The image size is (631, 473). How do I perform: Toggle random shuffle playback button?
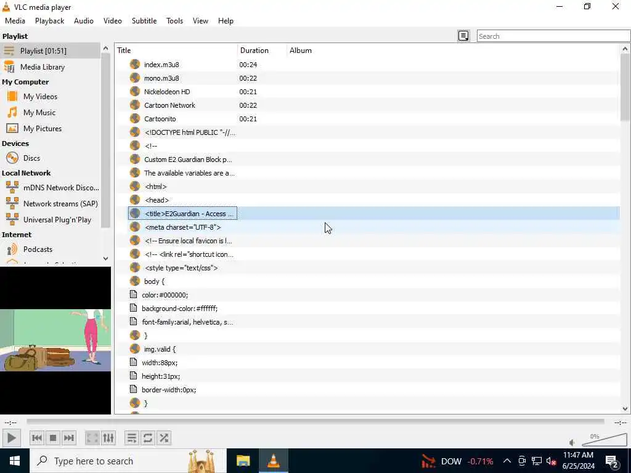point(164,438)
